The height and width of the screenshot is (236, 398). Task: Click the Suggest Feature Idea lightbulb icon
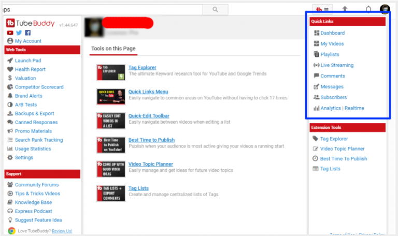click(x=10, y=220)
